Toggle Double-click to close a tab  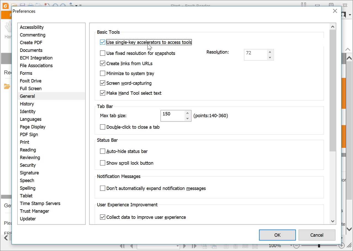pyautogui.click(x=103, y=127)
